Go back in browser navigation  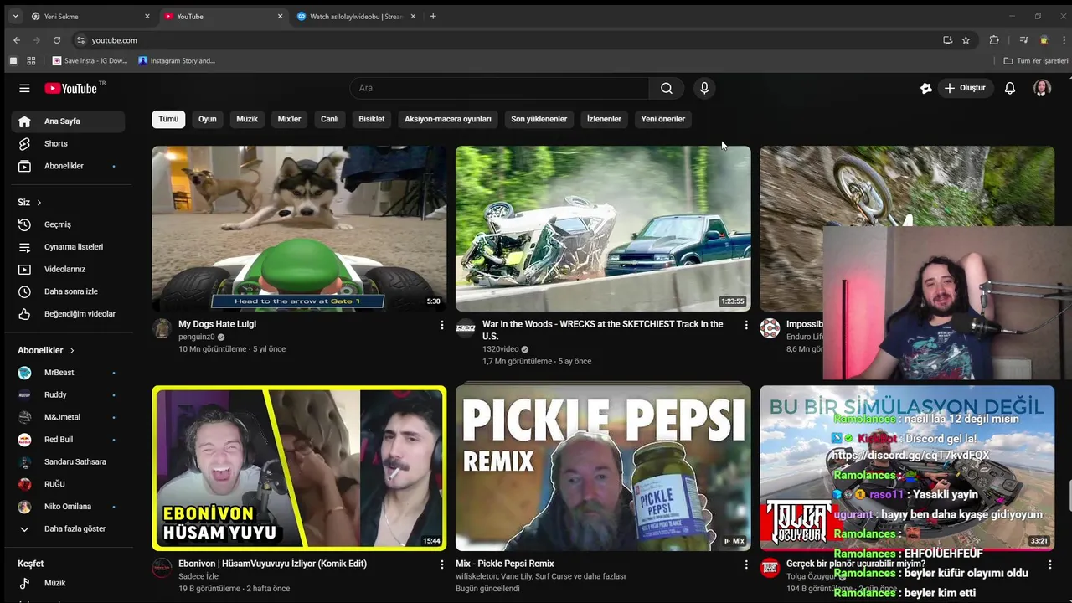click(x=17, y=40)
